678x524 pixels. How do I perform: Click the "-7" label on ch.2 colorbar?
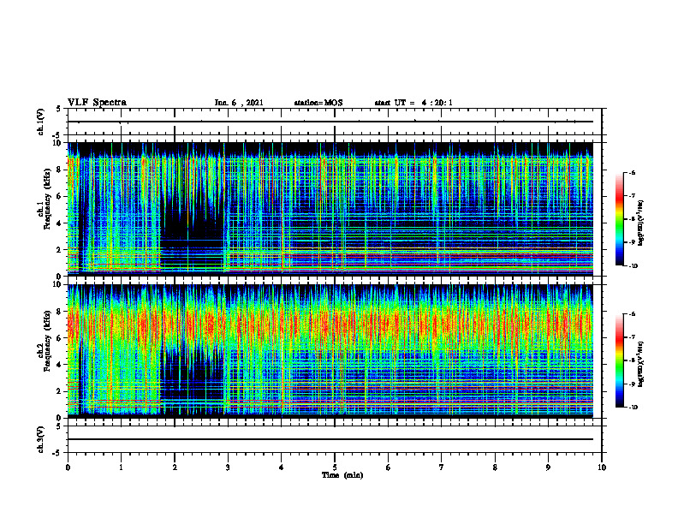point(633,337)
